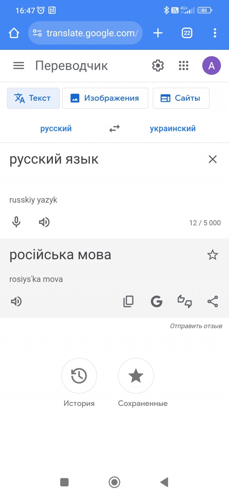Rate this translation with the feedback icon
Screen dimensions: 229x496
point(185,301)
